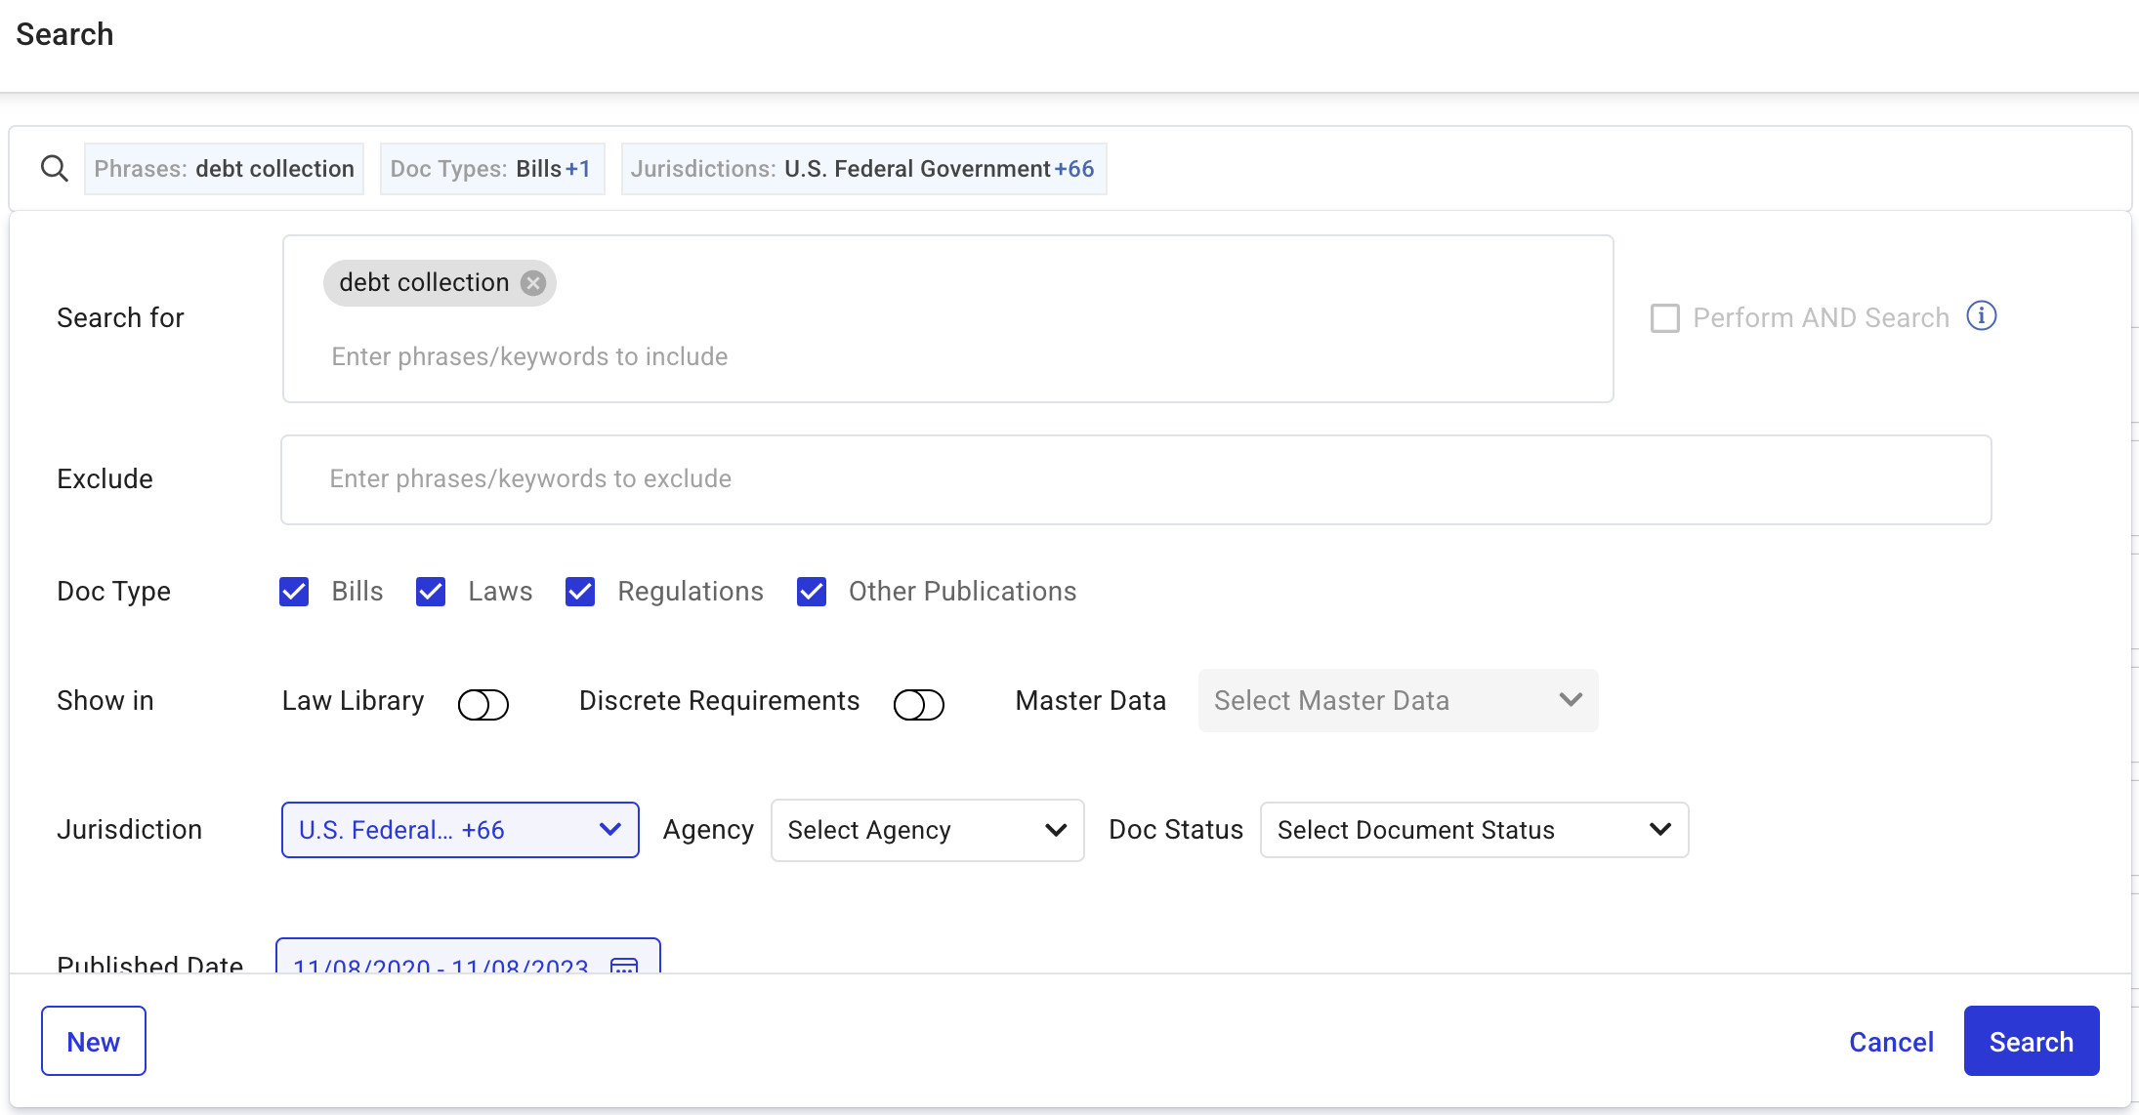Open the AND search info icon

click(1981, 316)
